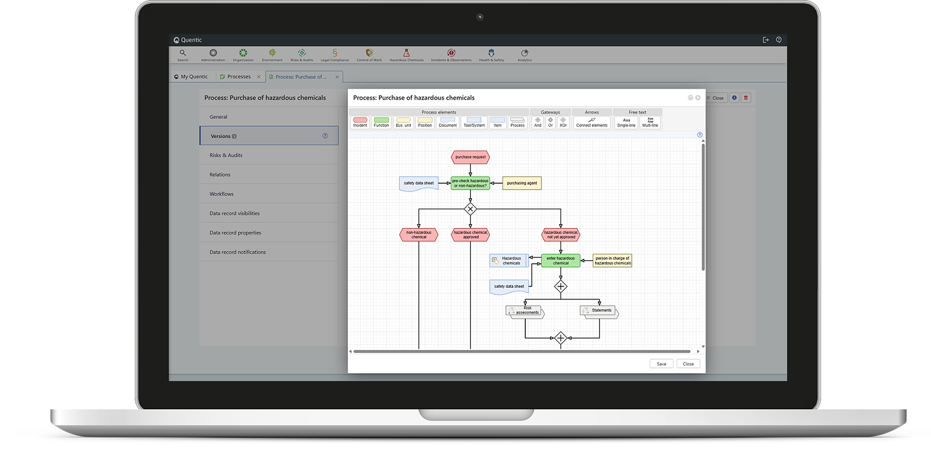Save the process diagram

coord(661,364)
